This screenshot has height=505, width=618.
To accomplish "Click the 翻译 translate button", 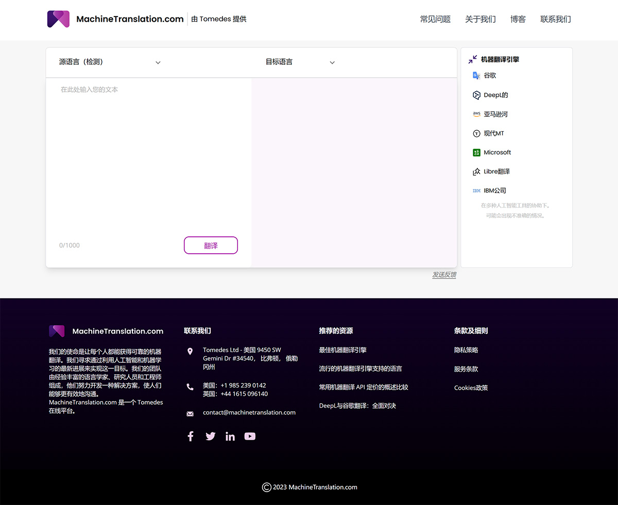I will click(x=211, y=245).
